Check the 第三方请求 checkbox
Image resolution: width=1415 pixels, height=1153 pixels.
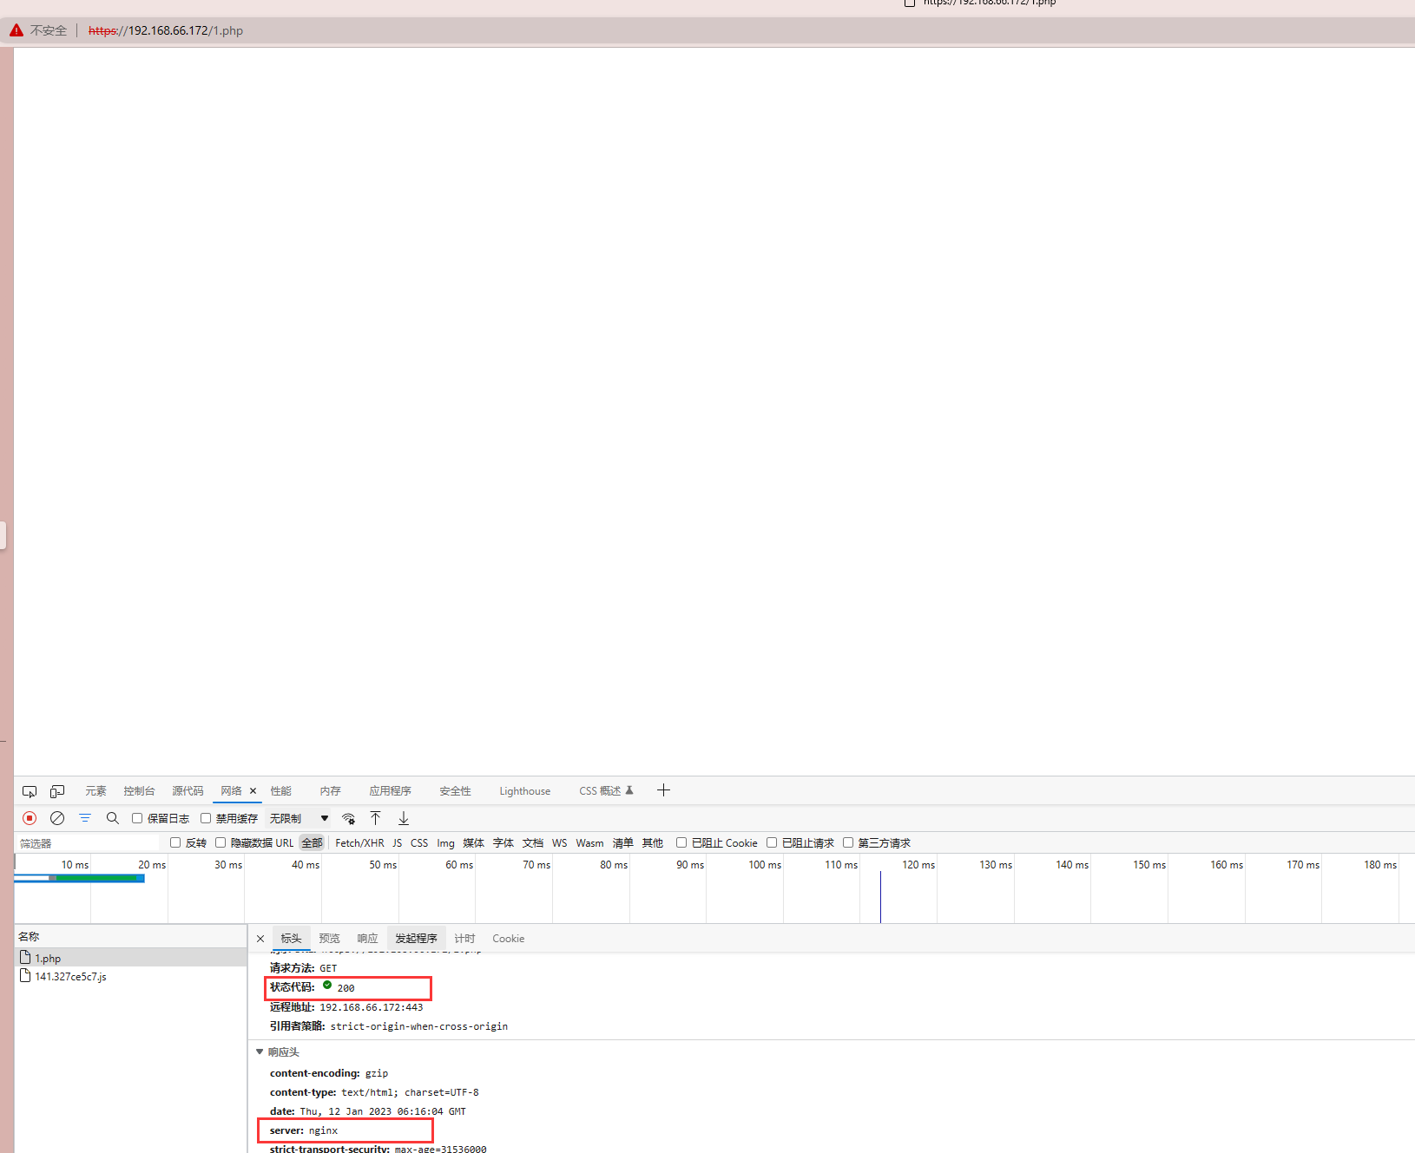coord(848,842)
